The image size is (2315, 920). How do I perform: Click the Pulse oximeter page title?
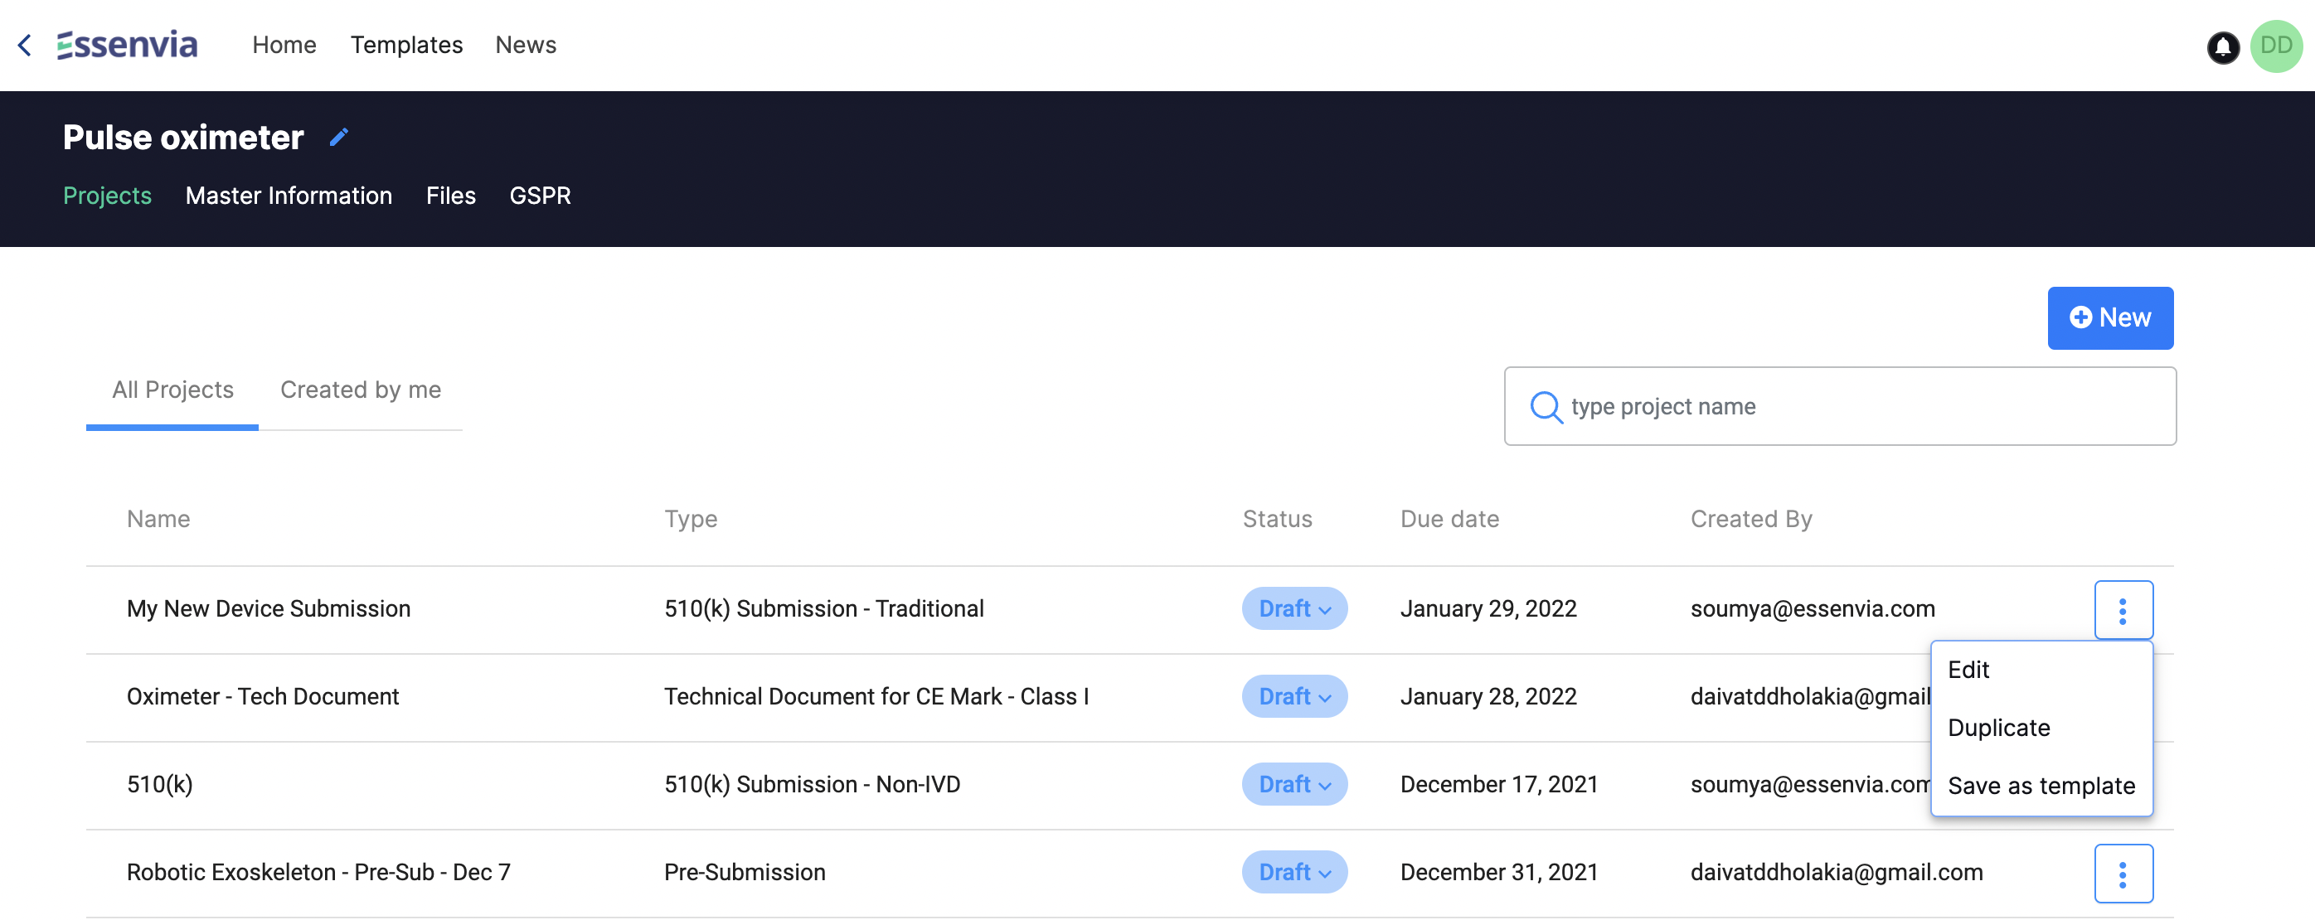tap(183, 138)
